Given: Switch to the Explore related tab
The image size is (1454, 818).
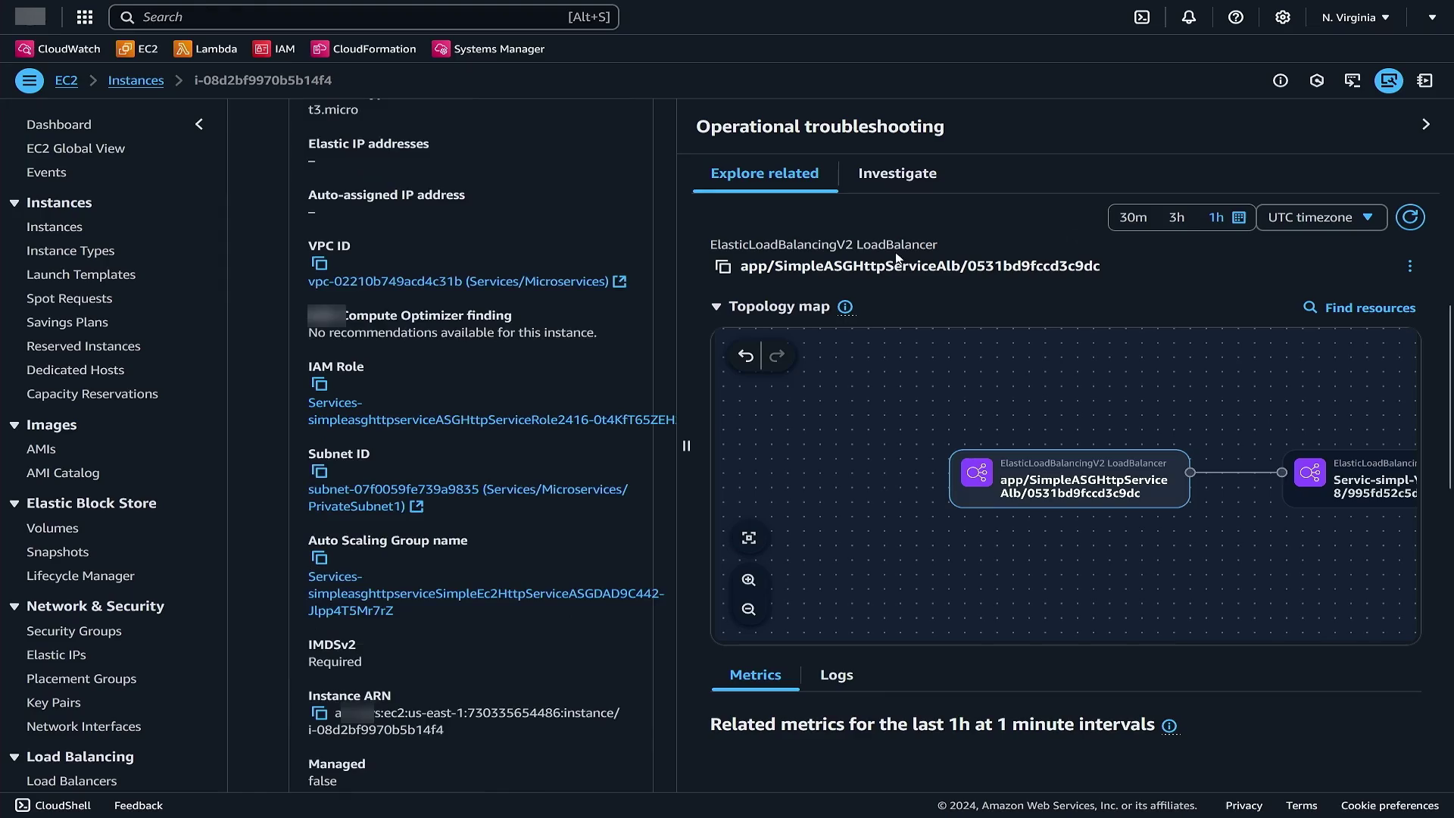Looking at the screenshot, I should click(x=764, y=173).
